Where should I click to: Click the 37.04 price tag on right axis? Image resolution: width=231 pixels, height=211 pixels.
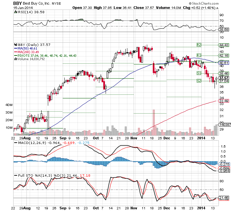(x=224, y=81)
